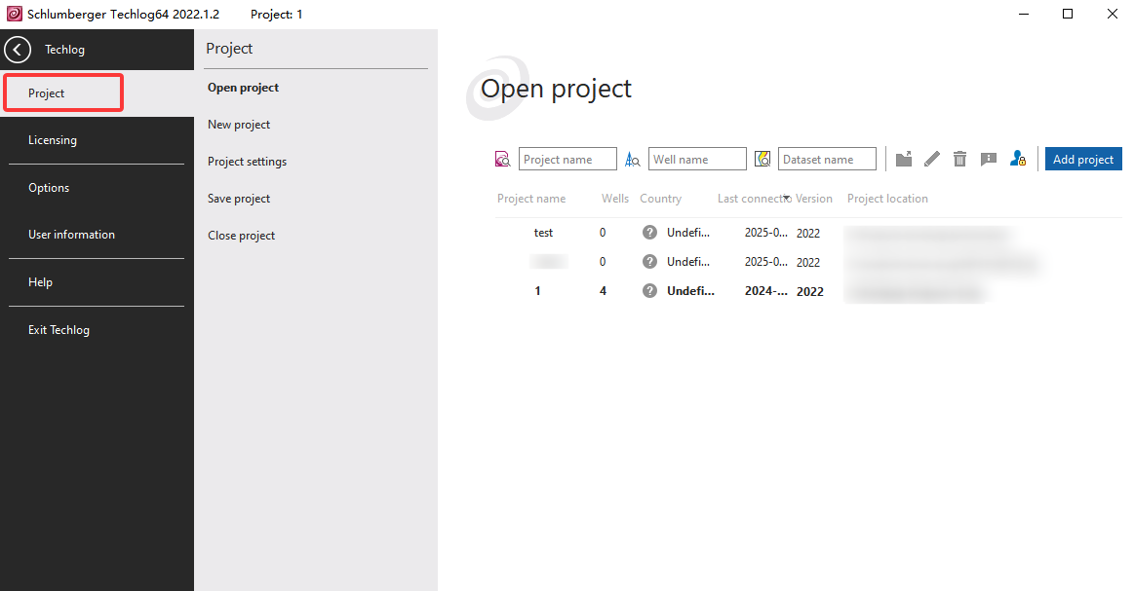The height and width of the screenshot is (591, 1134).
Task: Open Project settings submenu item
Action: [247, 161]
